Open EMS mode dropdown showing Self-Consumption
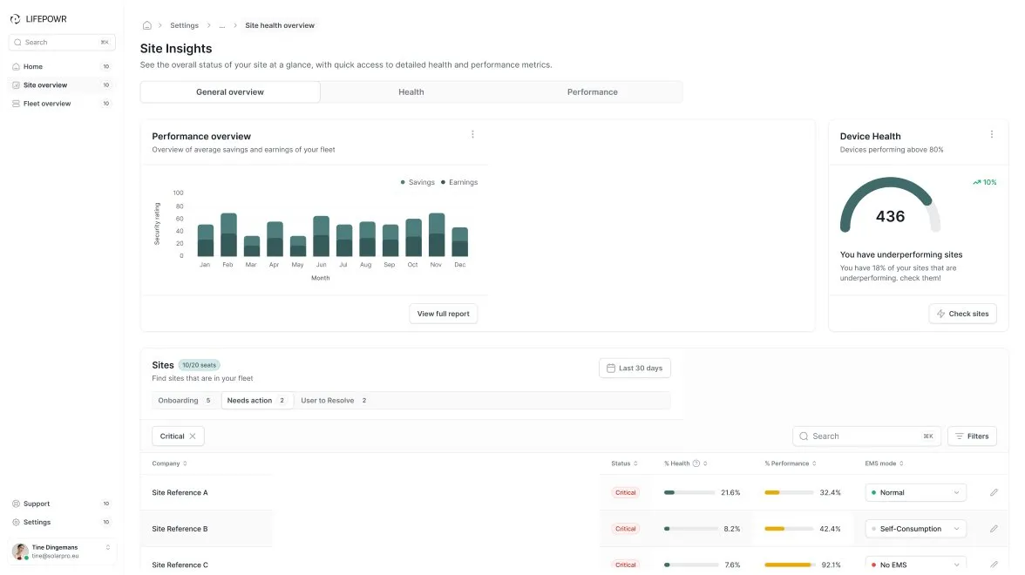The image size is (1025, 575). (x=915, y=529)
